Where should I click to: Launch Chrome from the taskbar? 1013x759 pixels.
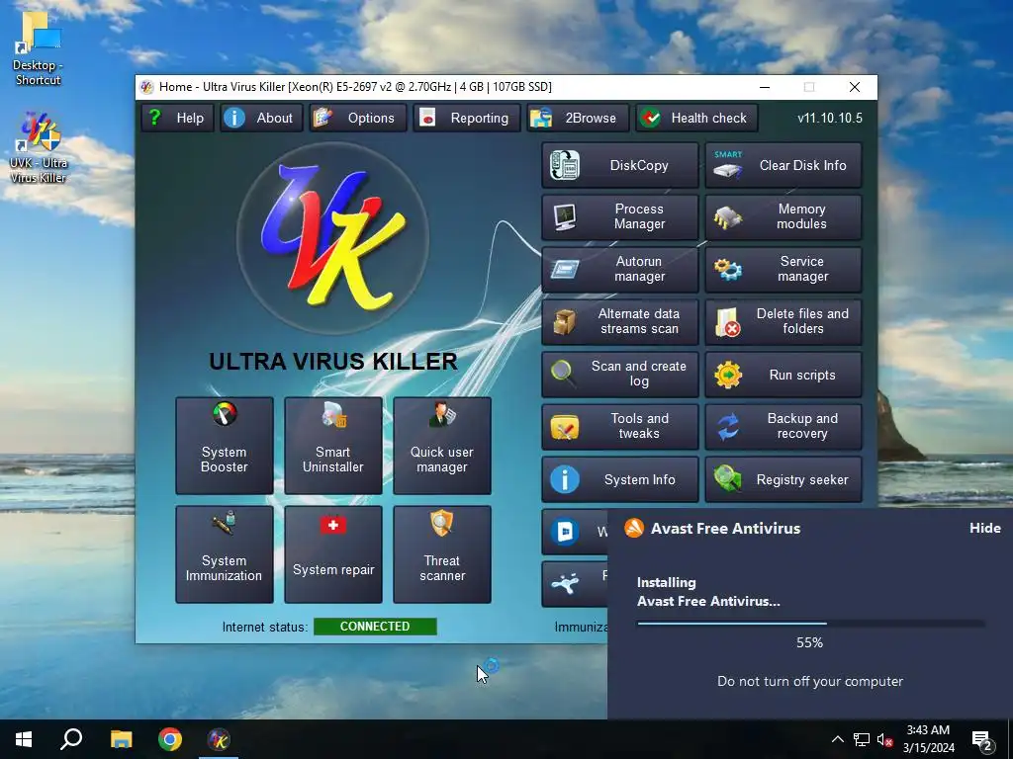[170, 739]
